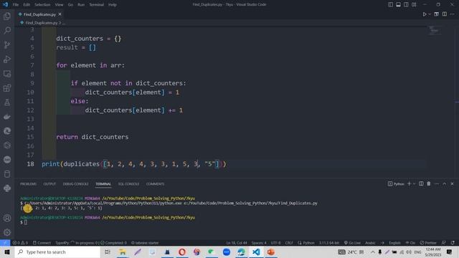The width and height of the screenshot is (459, 258).
Task: Close the terminal panel
Action: 452,183
